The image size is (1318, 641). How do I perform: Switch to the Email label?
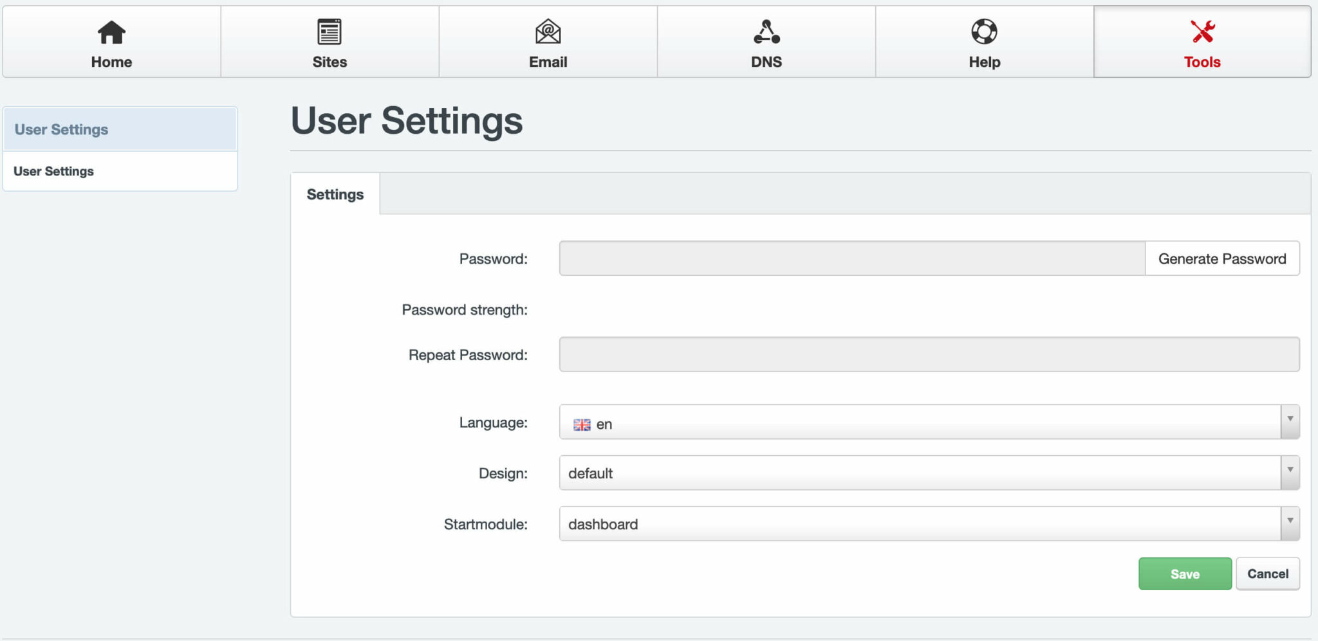click(548, 62)
